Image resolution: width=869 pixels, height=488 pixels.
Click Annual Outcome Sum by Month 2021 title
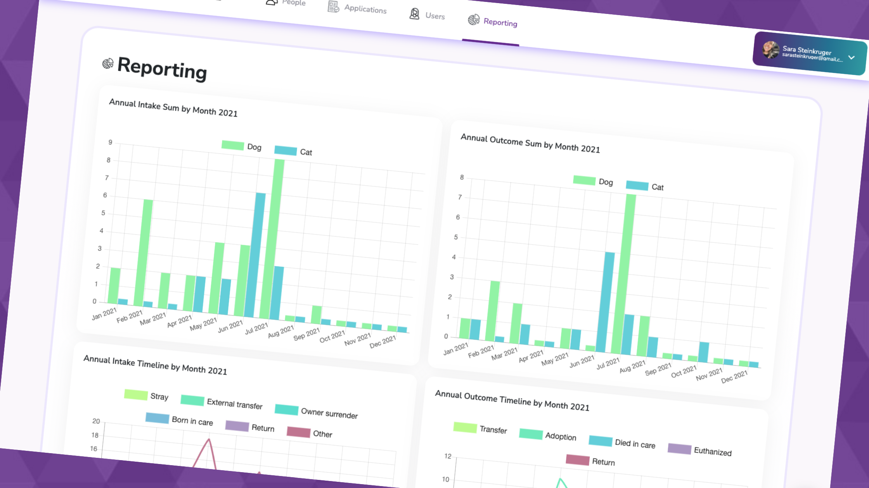530,144
